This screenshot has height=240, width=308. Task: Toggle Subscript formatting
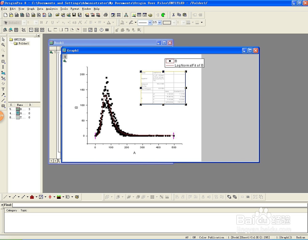[63, 22]
